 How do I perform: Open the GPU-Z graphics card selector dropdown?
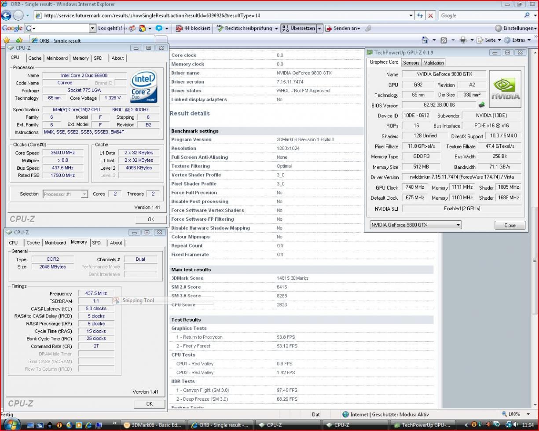coord(458,225)
